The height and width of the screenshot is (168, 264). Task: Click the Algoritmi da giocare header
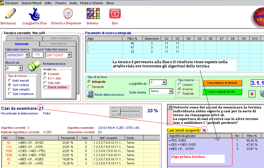[x=200, y=136]
